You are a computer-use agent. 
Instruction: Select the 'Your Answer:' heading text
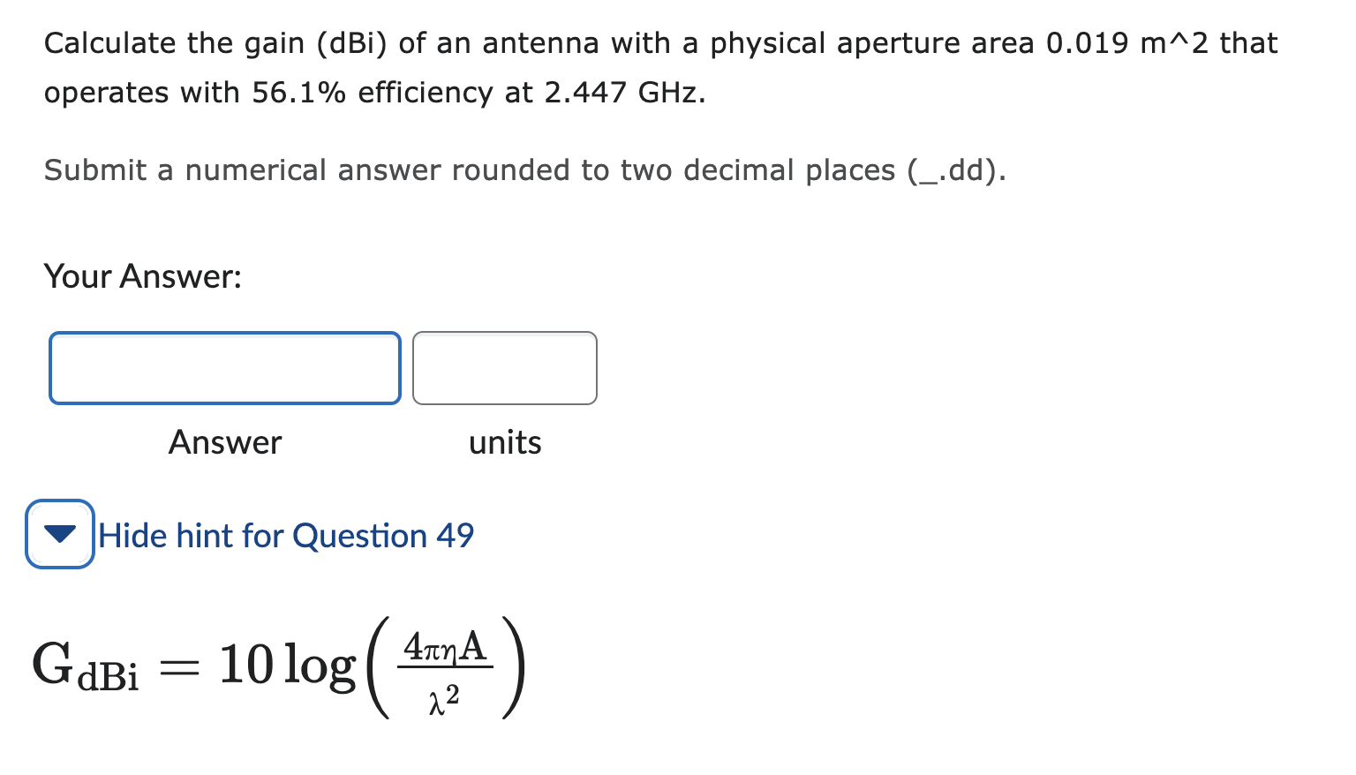[144, 276]
